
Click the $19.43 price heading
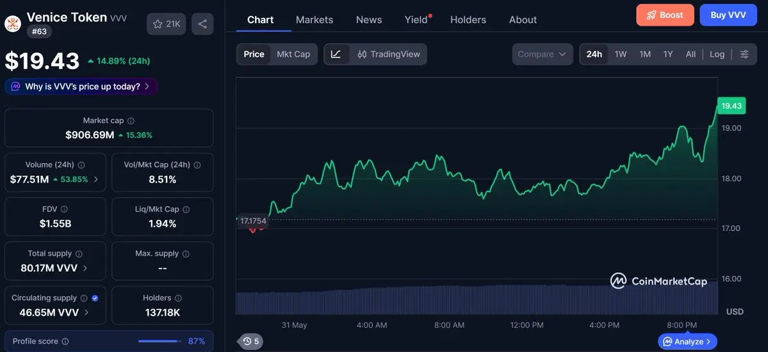42,61
